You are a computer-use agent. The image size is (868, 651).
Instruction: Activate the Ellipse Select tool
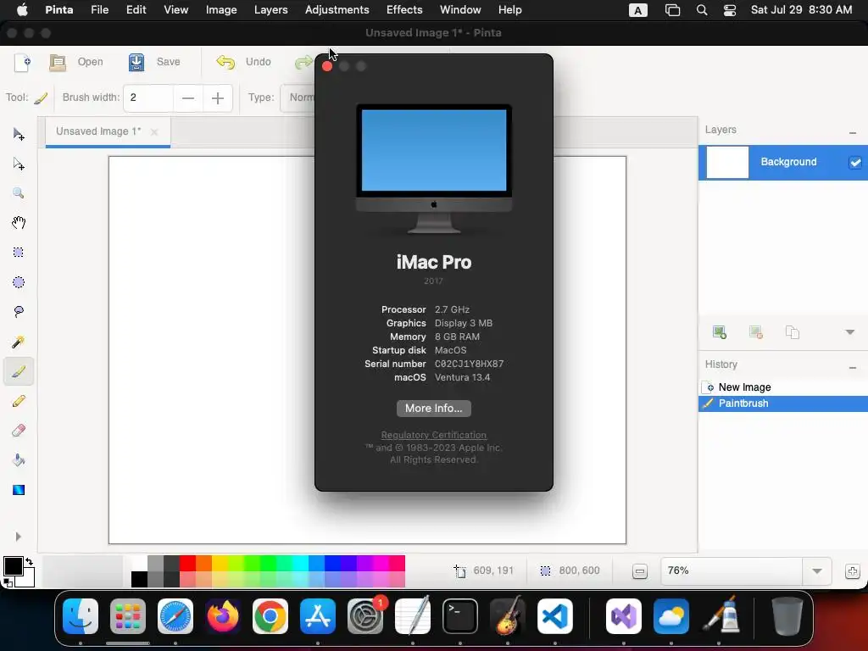click(19, 282)
